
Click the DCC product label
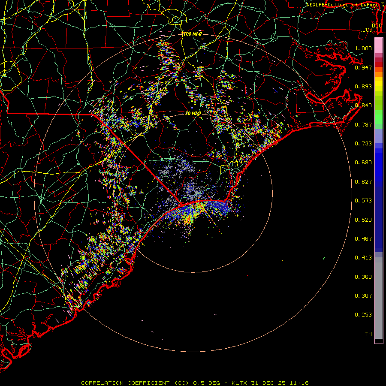(377, 25)
